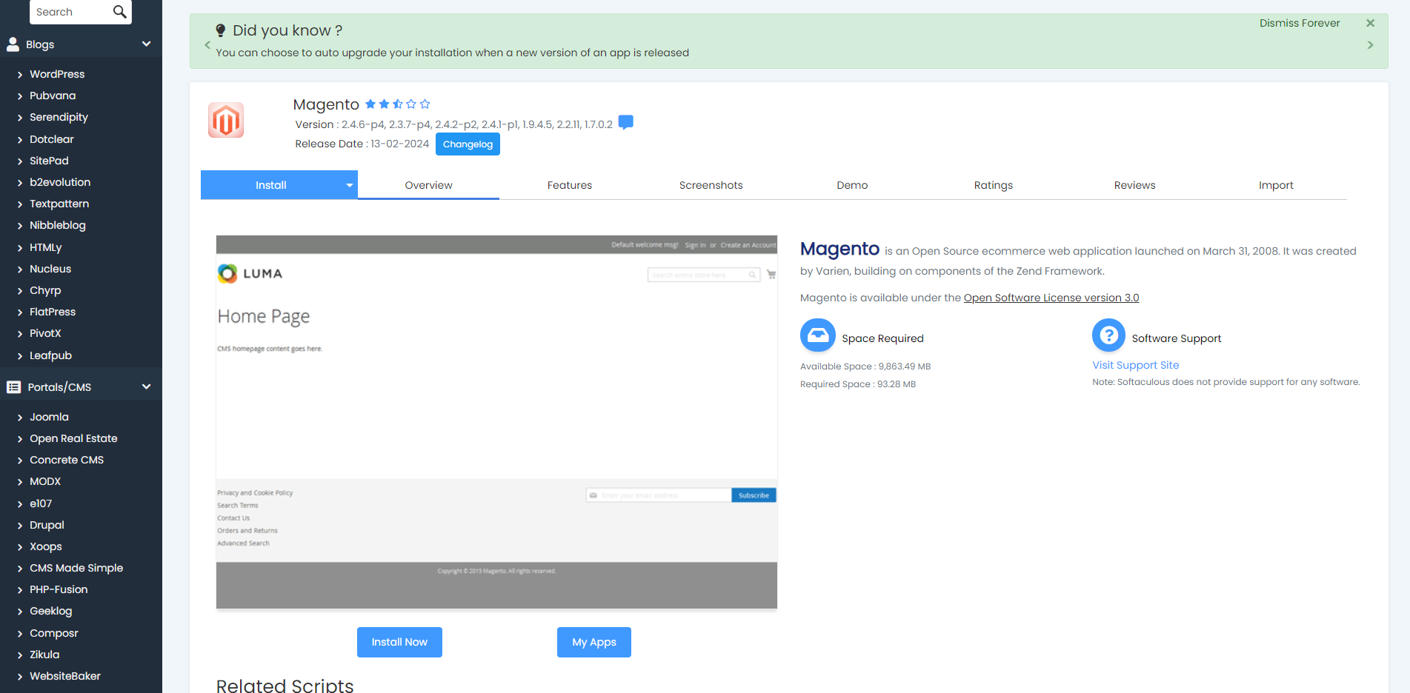Click the Space Required disk icon

[x=818, y=335]
